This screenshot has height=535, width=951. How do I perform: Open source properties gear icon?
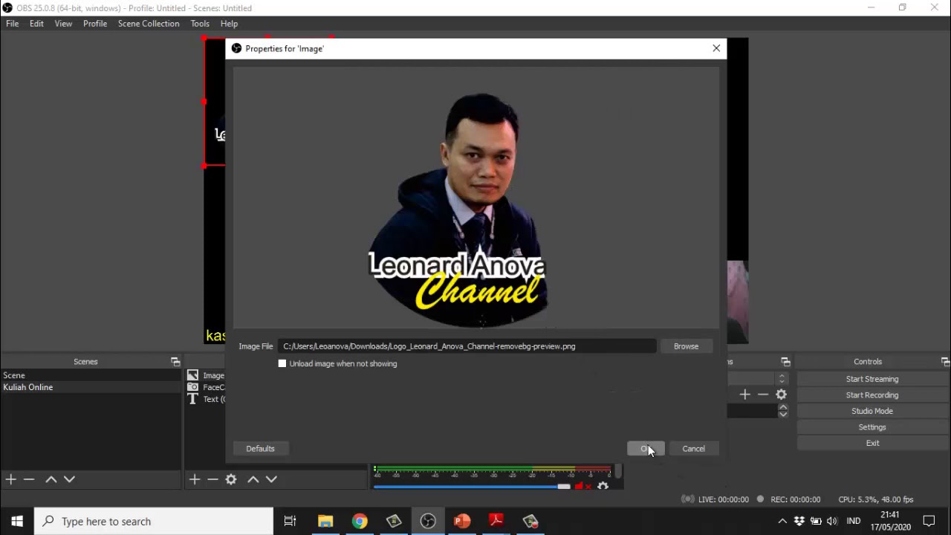pos(231,479)
